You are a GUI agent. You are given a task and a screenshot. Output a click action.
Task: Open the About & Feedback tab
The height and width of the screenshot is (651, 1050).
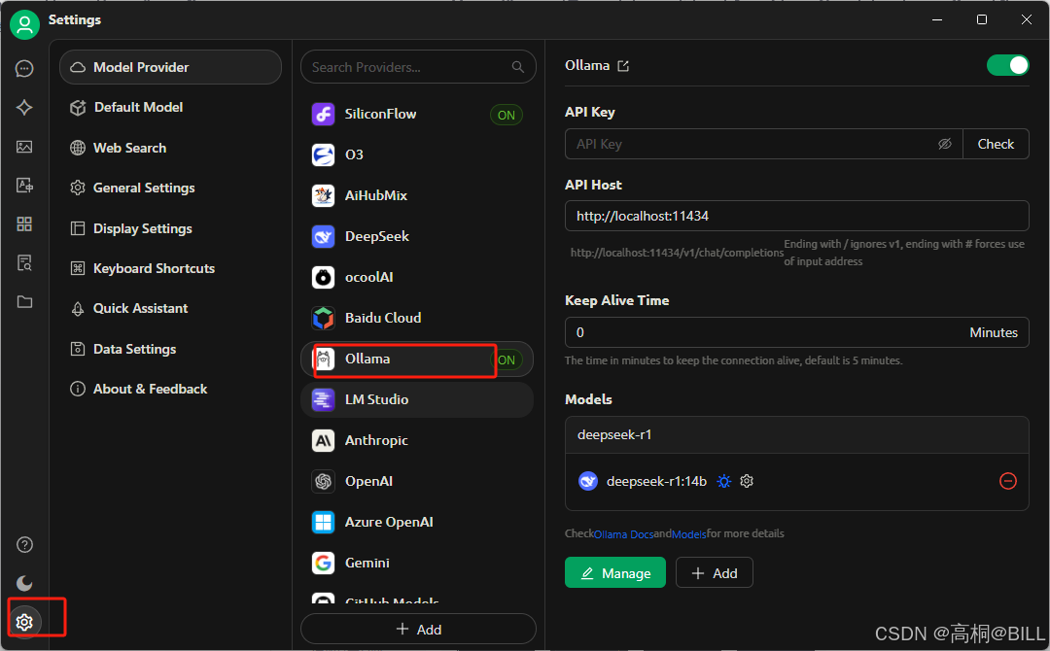pos(171,389)
